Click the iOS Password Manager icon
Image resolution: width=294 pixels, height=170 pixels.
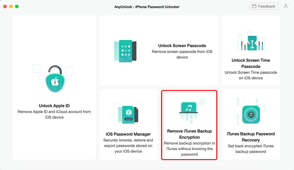click(x=128, y=113)
